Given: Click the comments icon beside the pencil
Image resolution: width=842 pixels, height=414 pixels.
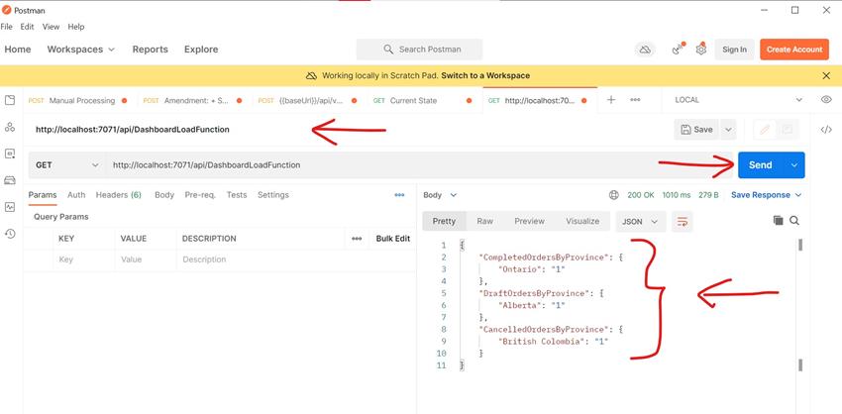Looking at the screenshot, I should tap(788, 130).
